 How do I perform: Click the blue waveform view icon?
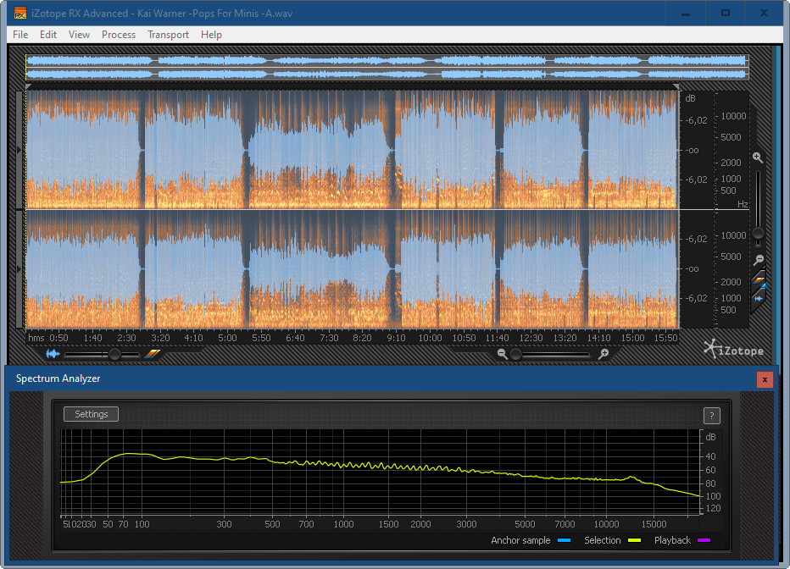point(53,354)
